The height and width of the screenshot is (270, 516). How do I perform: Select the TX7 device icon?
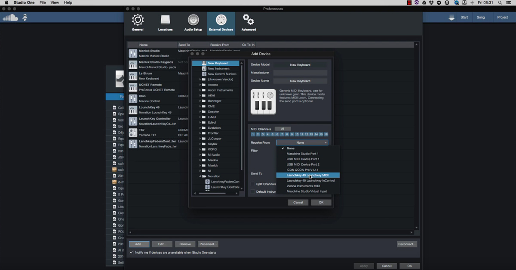click(133, 133)
